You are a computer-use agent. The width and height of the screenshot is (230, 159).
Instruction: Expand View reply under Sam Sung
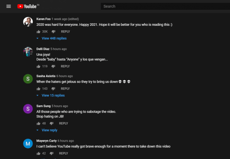pos(49,130)
